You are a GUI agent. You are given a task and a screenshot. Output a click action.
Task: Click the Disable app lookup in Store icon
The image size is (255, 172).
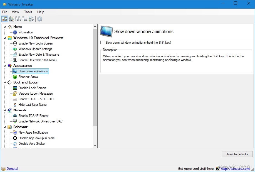coord(15,138)
